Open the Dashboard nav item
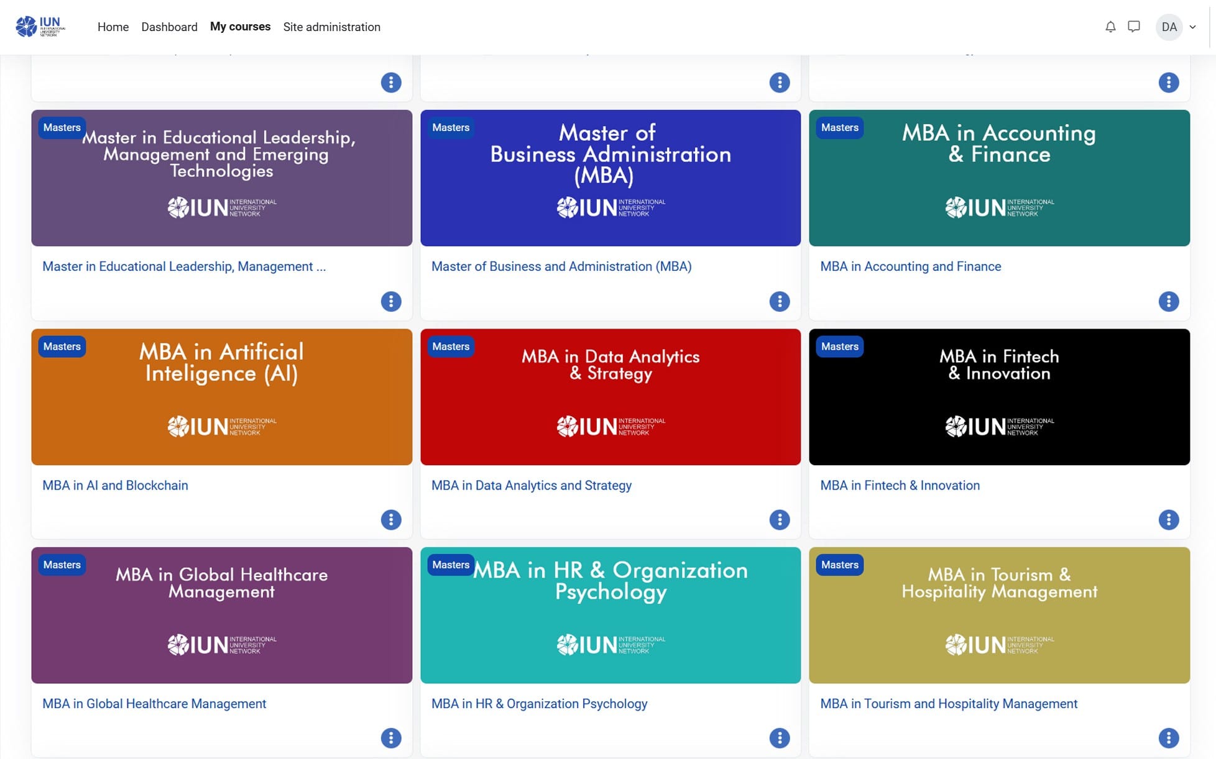 (x=169, y=27)
